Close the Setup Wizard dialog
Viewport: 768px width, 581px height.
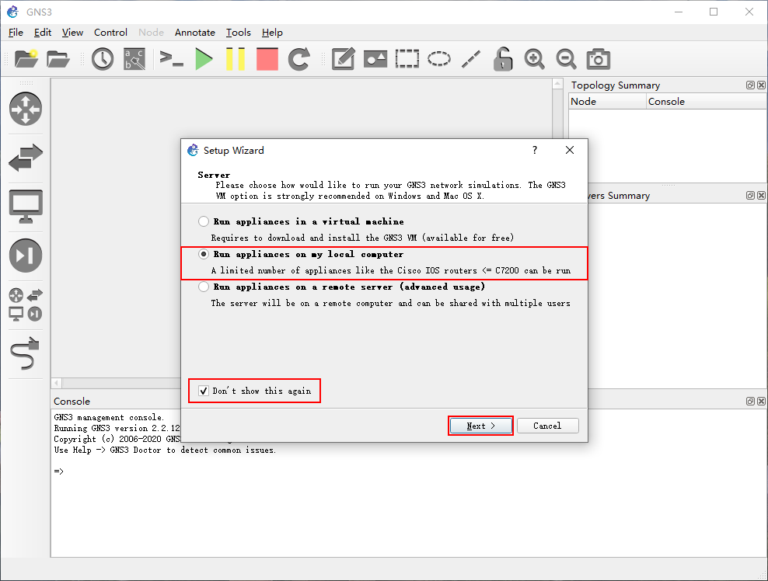click(570, 150)
